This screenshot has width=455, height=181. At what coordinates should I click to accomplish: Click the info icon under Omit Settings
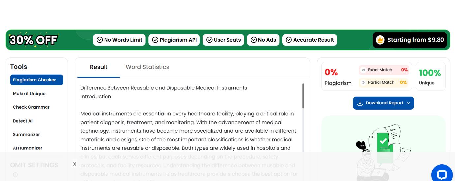(x=15, y=175)
